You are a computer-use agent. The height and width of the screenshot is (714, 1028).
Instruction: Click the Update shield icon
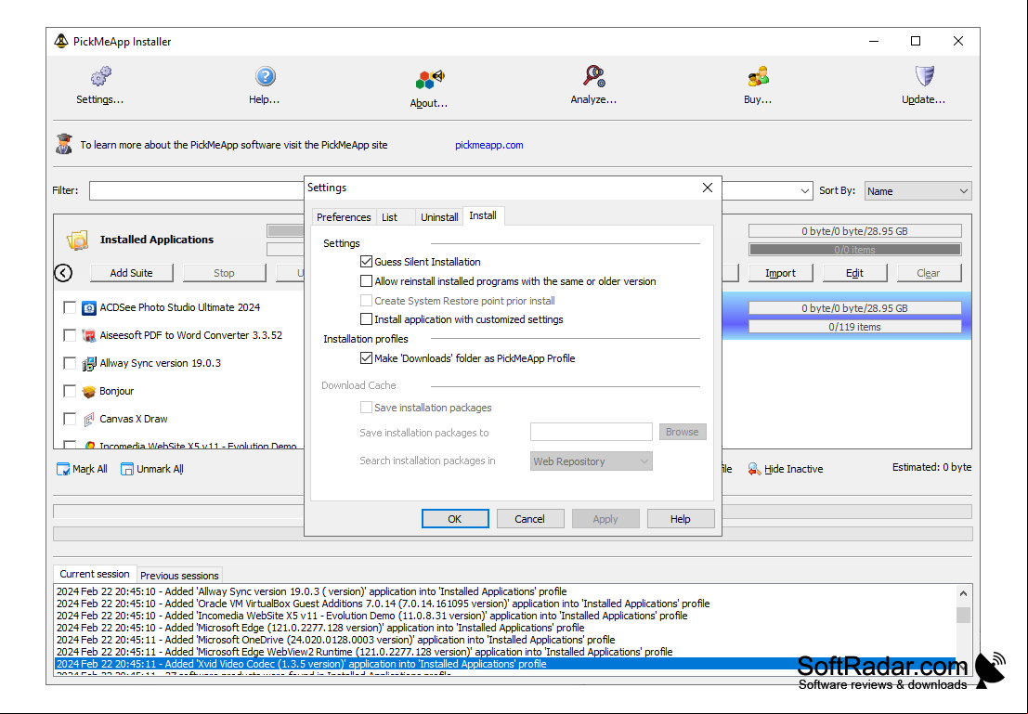click(924, 76)
